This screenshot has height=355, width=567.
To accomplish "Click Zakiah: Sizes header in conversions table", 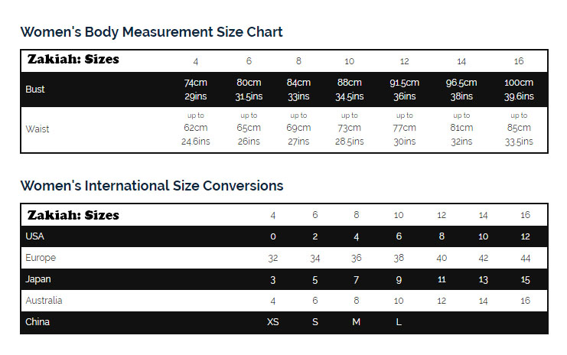I will point(73,215).
